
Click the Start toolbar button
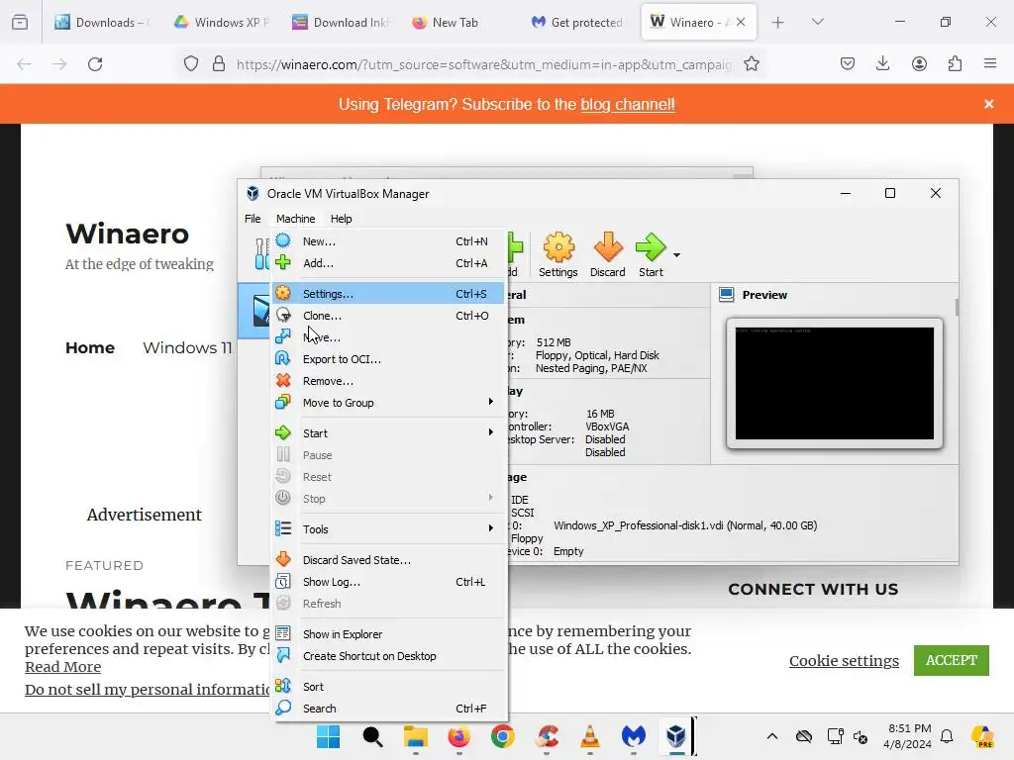pyautogui.click(x=651, y=255)
